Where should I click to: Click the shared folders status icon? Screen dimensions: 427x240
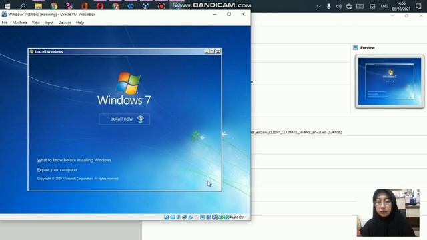197,217
